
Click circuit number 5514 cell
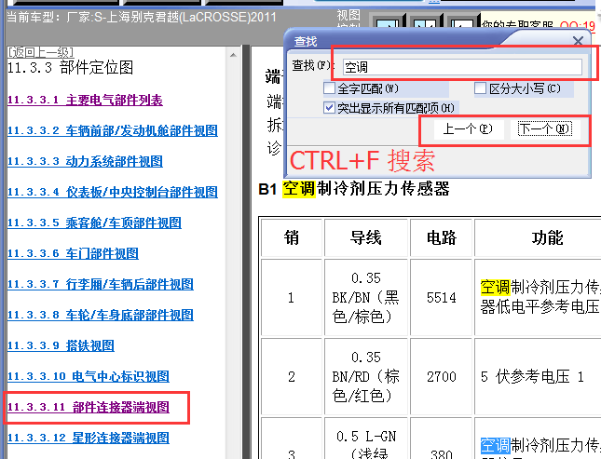click(x=441, y=297)
